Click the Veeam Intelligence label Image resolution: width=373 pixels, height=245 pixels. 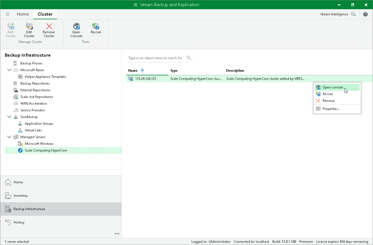point(334,14)
